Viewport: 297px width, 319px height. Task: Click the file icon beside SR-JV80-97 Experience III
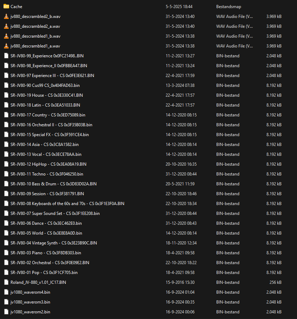coord(6,76)
